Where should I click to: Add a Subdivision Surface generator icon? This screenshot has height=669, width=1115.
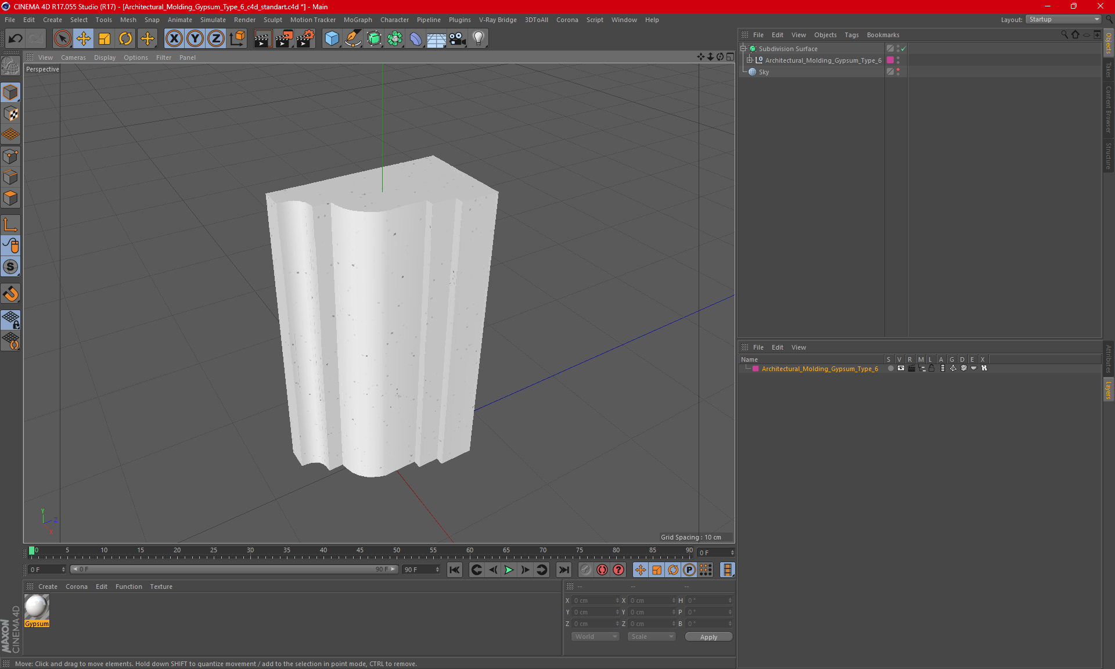374,39
